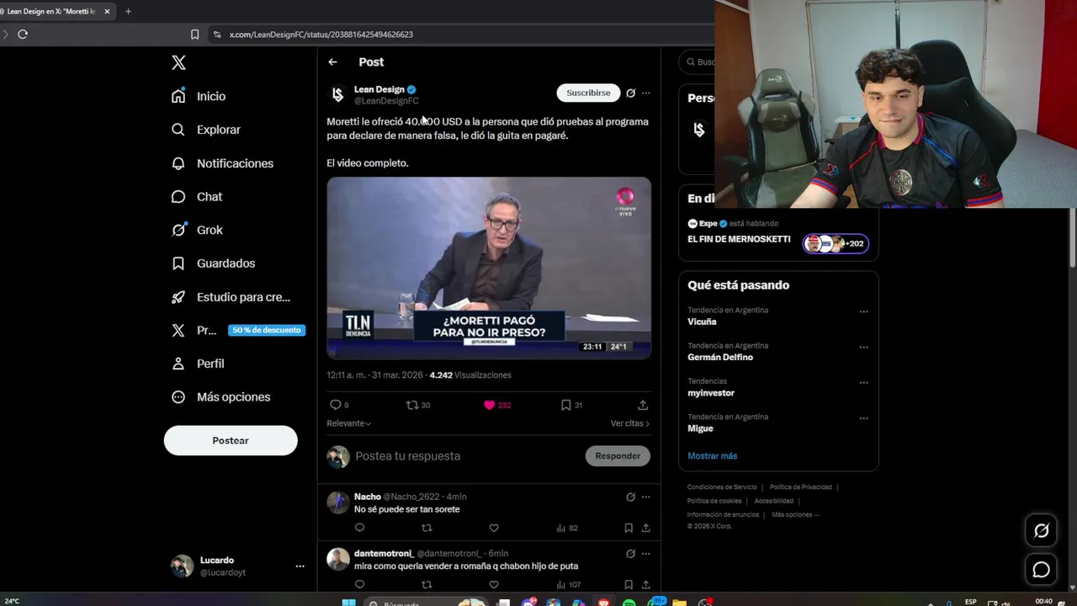The image size is (1077, 606).
Task: Click Mostrar más under trends
Action: 712,455
